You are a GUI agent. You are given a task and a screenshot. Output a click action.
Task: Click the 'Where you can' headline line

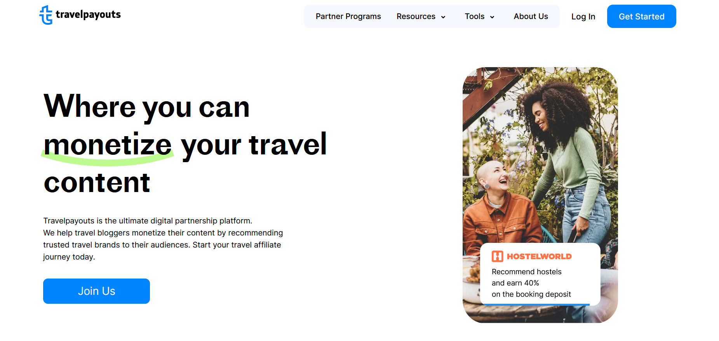point(146,107)
